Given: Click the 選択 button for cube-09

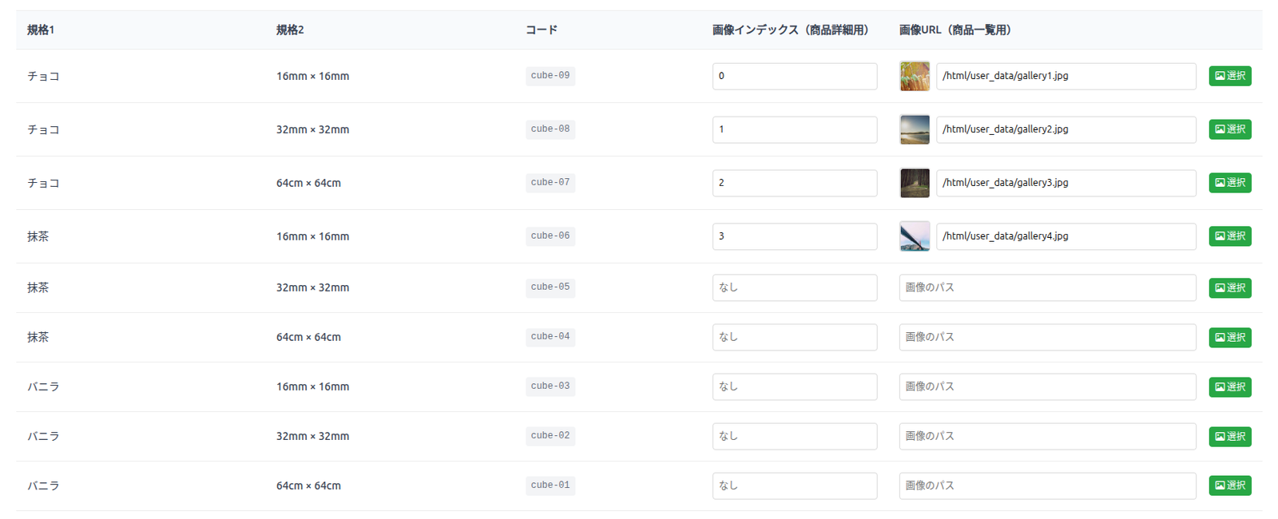Looking at the screenshot, I should click(1230, 76).
